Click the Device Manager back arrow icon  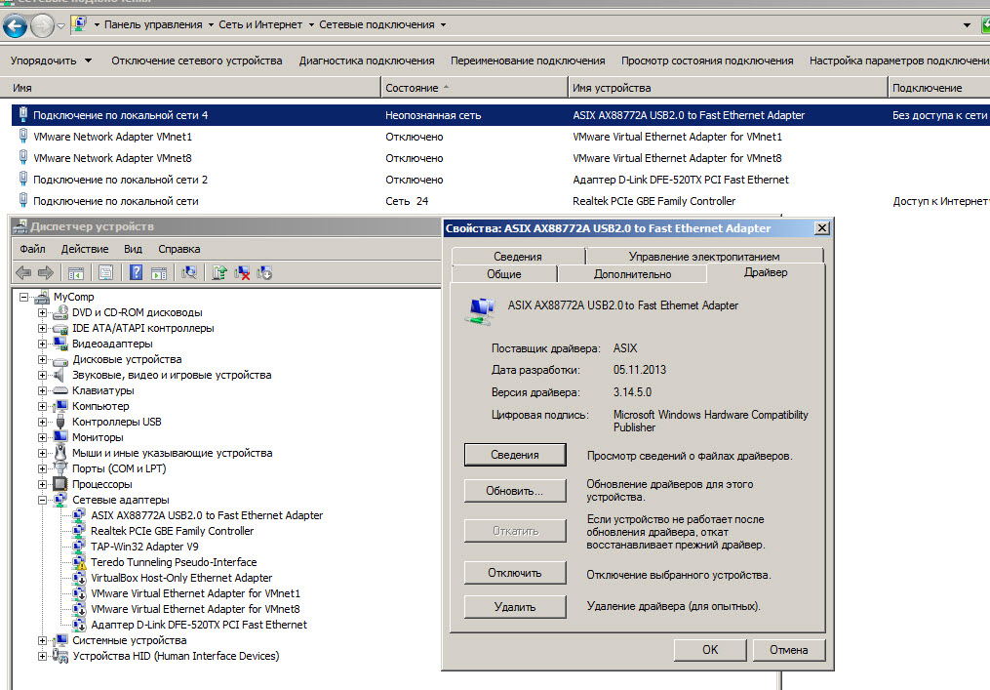click(x=23, y=272)
